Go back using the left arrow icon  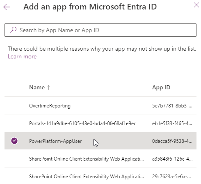7,7
